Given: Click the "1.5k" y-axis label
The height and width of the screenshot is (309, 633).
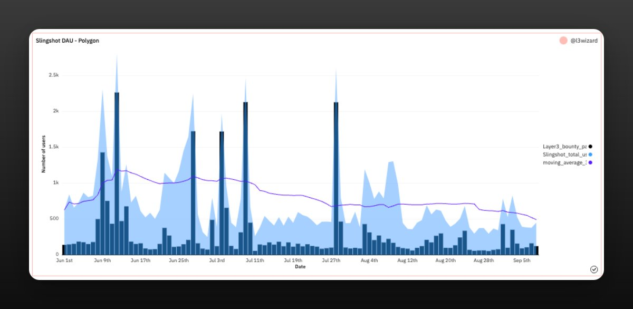Looking at the screenshot, I should click(x=53, y=147).
